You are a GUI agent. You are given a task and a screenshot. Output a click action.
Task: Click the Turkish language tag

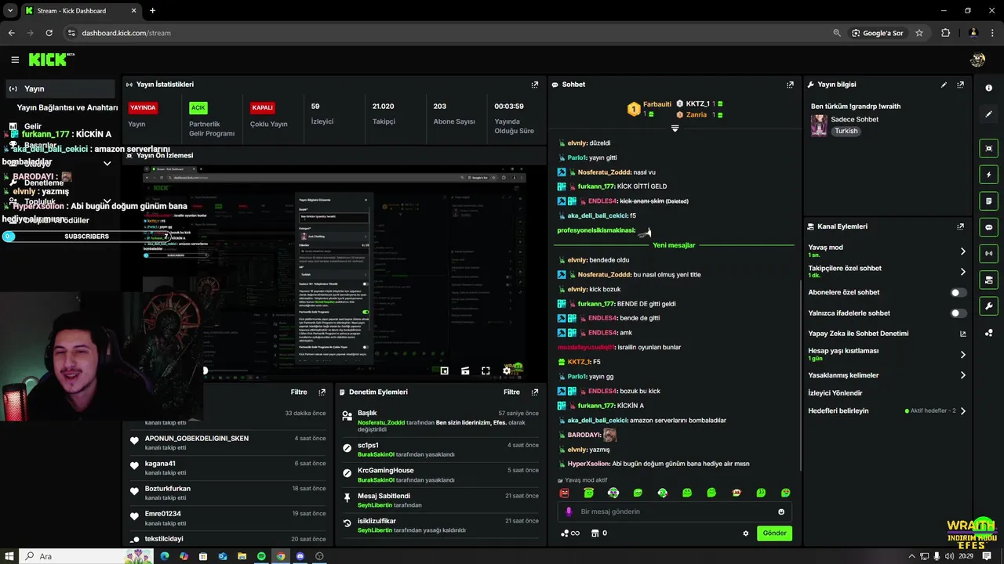pos(846,131)
